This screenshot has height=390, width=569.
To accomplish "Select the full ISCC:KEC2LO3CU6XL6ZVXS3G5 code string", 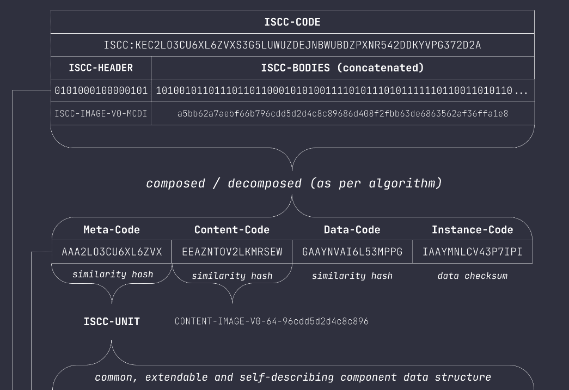I will pos(292,45).
